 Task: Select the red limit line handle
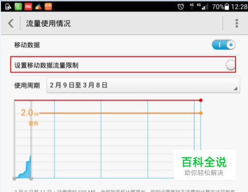click(201, 100)
